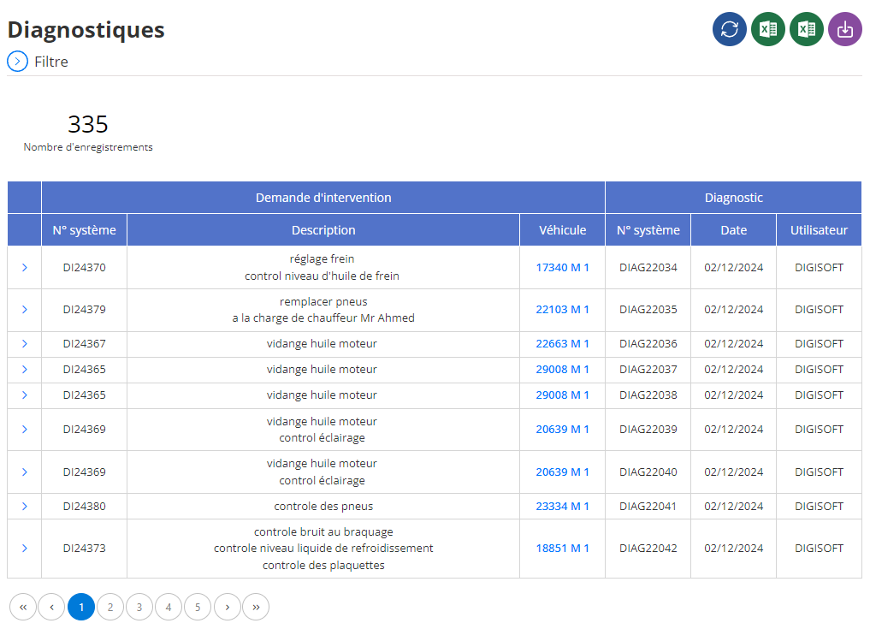870x641 pixels.
Task: Click date 02/12/2024 in DIAG22034 row
Action: (733, 268)
